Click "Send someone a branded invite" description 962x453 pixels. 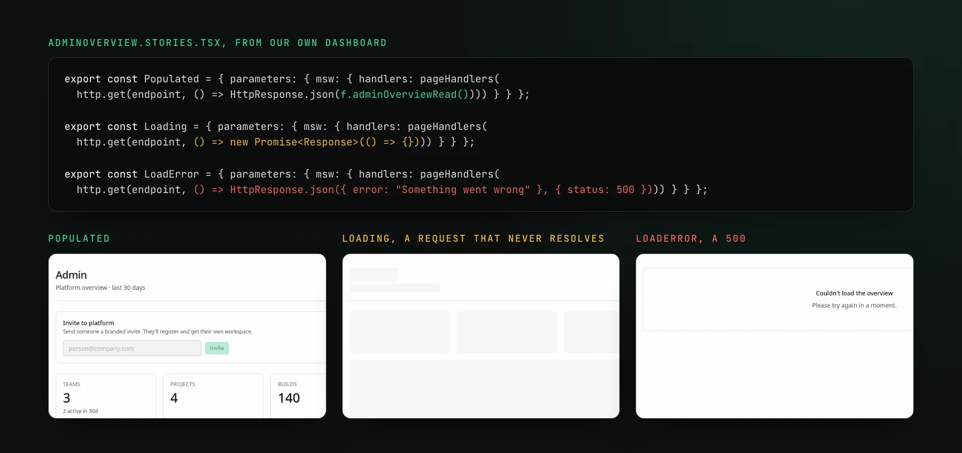point(158,332)
